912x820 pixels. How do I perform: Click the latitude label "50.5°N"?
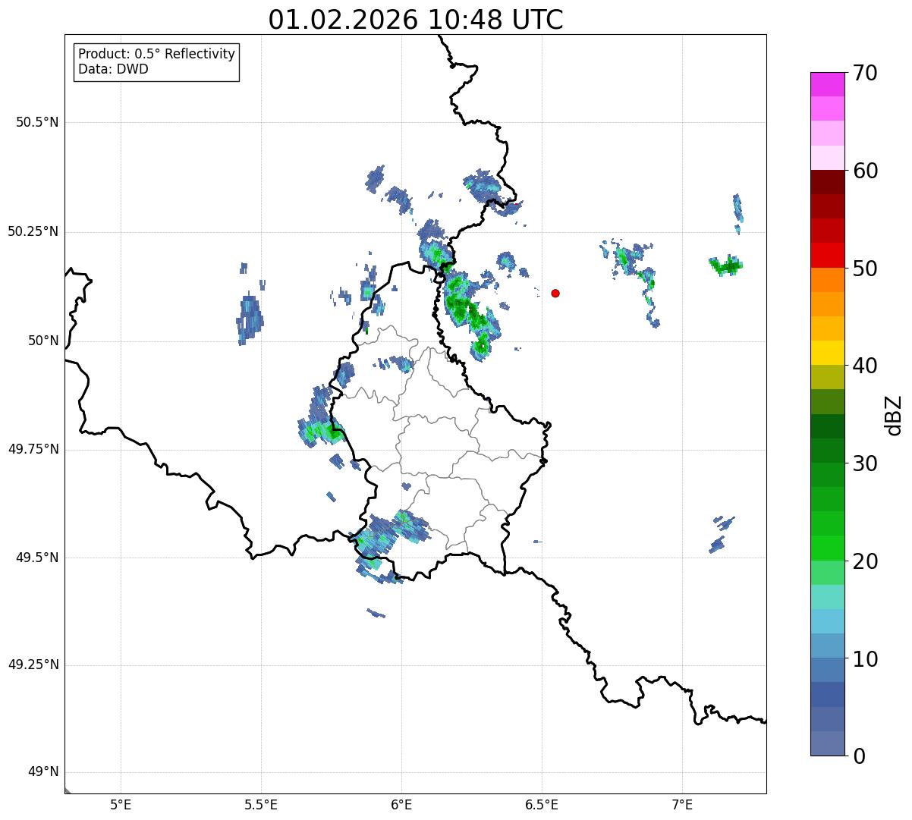(37, 122)
